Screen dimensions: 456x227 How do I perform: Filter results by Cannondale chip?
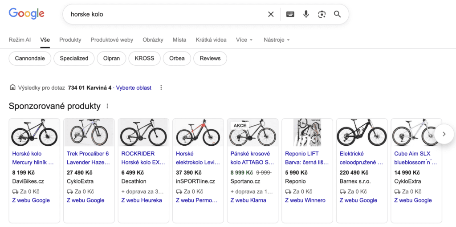click(x=30, y=58)
